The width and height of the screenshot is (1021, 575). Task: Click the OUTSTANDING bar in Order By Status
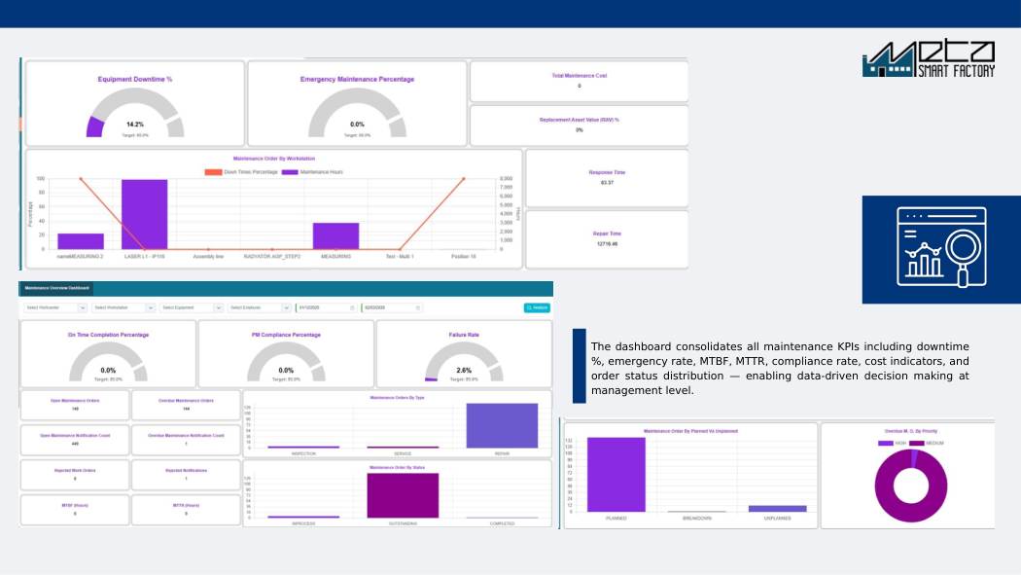coord(403,495)
